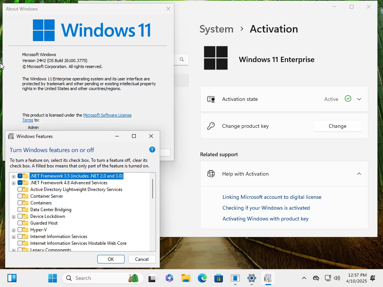The height and width of the screenshot is (287, 383).
Task: Open Activating Windows with product key link
Action: [x=266, y=219]
